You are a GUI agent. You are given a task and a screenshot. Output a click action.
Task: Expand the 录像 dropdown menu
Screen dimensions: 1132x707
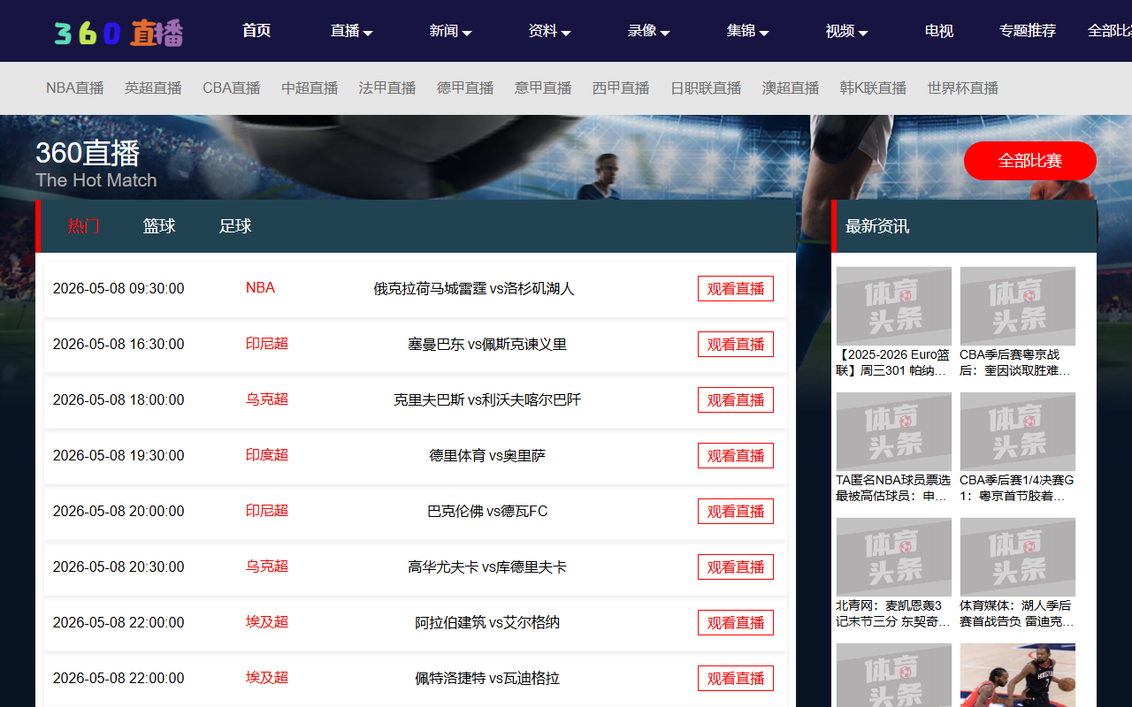(648, 31)
